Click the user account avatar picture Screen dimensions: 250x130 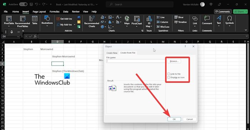tap(202, 4)
